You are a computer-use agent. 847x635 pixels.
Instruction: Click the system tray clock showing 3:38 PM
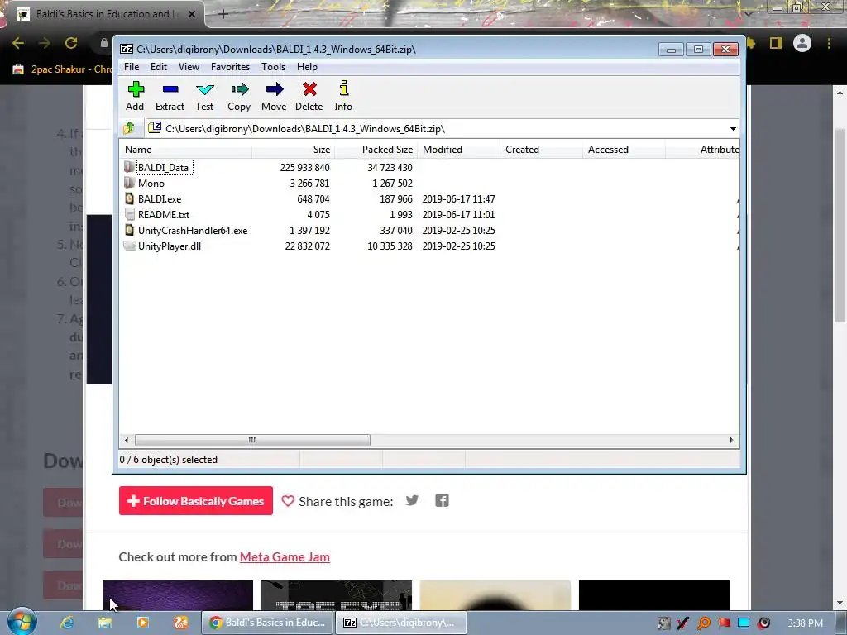(x=805, y=623)
